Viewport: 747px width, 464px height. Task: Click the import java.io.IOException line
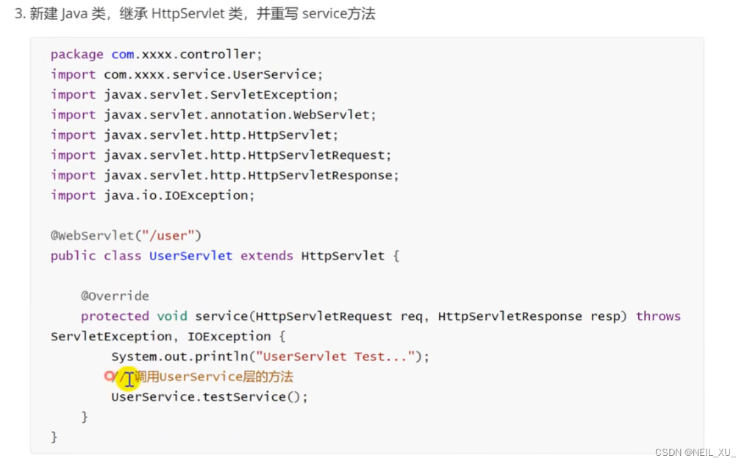(152, 196)
